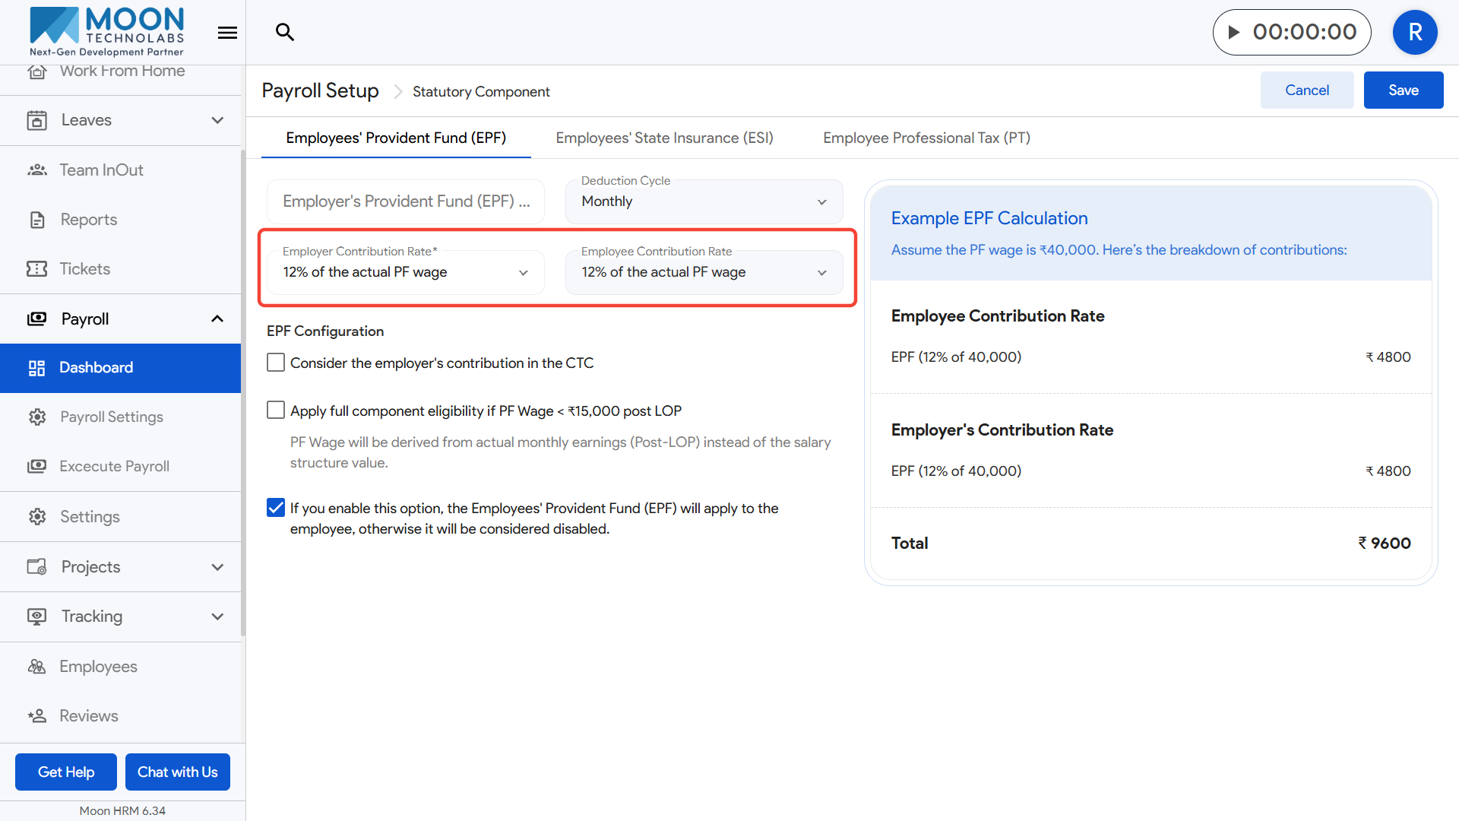Image resolution: width=1459 pixels, height=821 pixels.
Task: Switch to Employee Professional Tax (PT) tab
Action: coord(926,138)
